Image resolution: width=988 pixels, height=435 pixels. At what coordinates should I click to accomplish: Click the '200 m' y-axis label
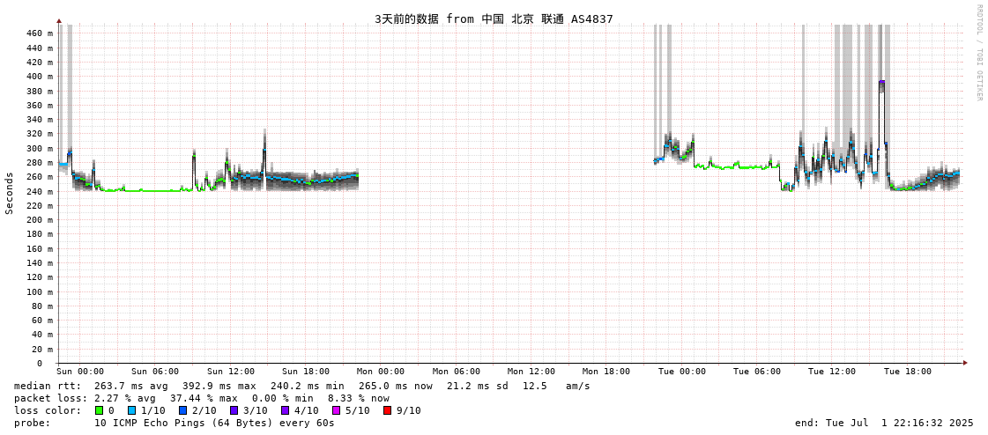tap(41, 220)
